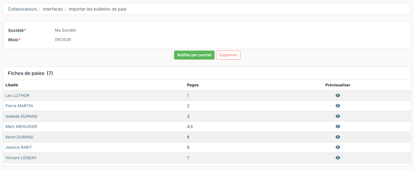Select Importer les bulletins de paie breadcrumb
This screenshot has height=170, width=414.
[x=97, y=9]
